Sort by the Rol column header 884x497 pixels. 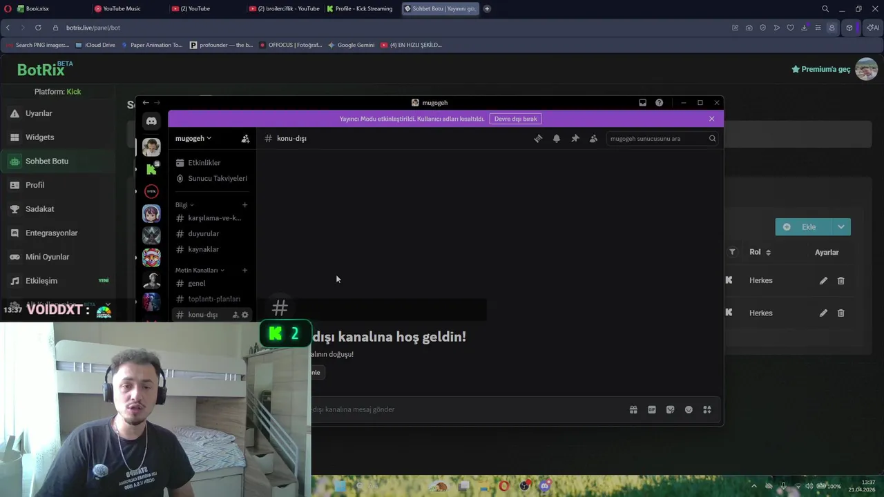click(760, 253)
